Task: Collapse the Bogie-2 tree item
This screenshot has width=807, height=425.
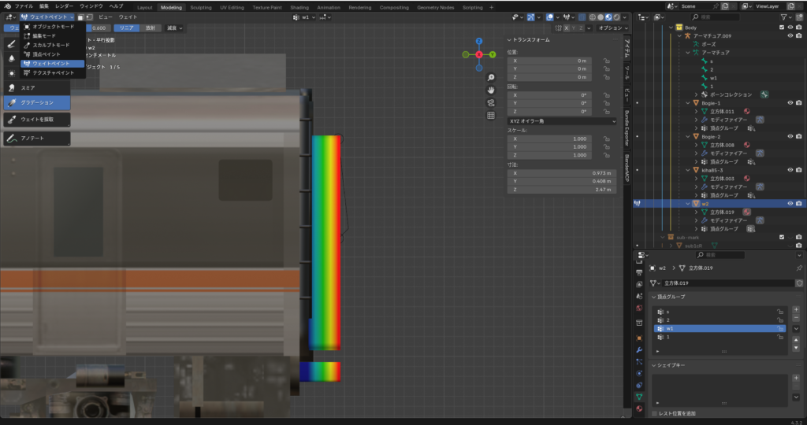Action: click(687, 136)
